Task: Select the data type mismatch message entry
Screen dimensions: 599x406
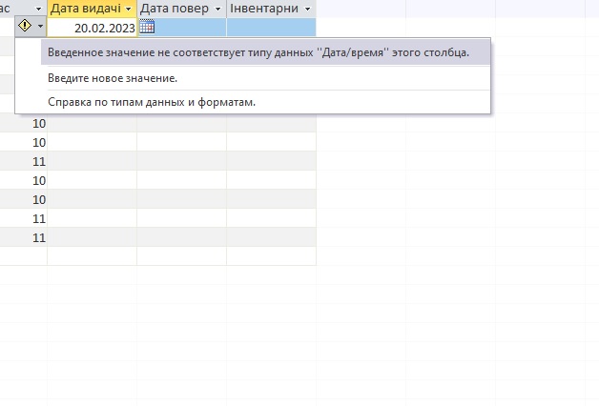Action: (265, 52)
